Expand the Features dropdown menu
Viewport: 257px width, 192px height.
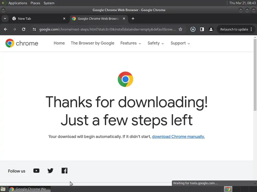pyautogui.click(x=131, y=43)
